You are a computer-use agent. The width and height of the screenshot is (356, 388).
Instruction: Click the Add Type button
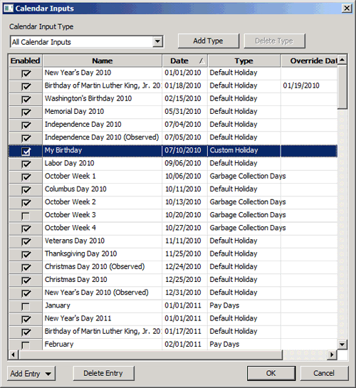[x=209, y=41]
